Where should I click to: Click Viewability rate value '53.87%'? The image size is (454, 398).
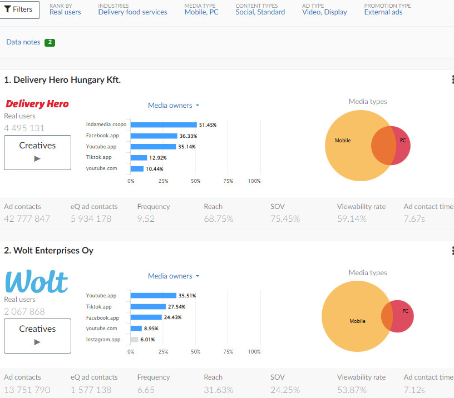(x=352, y=390)
